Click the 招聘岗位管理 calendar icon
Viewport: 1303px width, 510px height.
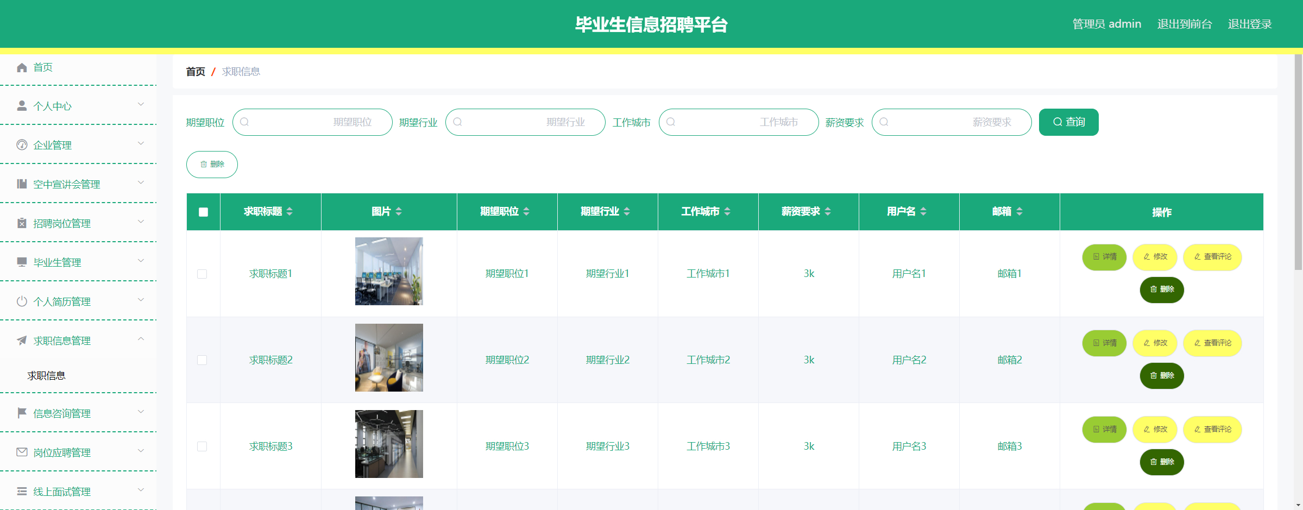tap(22, 223)
